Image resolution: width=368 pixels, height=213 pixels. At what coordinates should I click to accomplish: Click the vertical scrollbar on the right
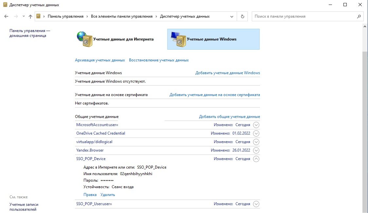[x=365, y=131]
